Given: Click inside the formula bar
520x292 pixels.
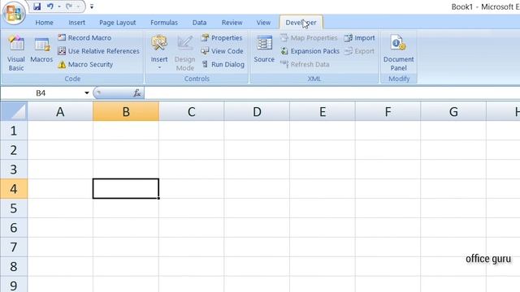Looking at the screenshot, I should point(331,93).
